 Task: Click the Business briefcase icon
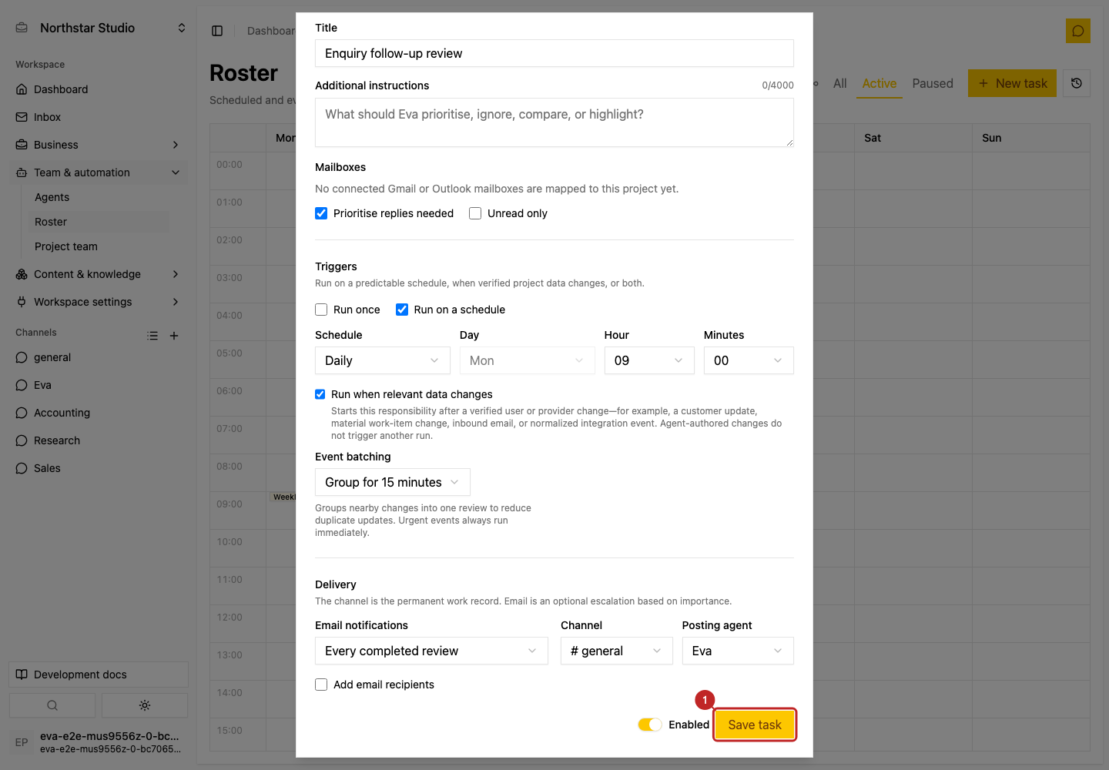coord(22,145)
